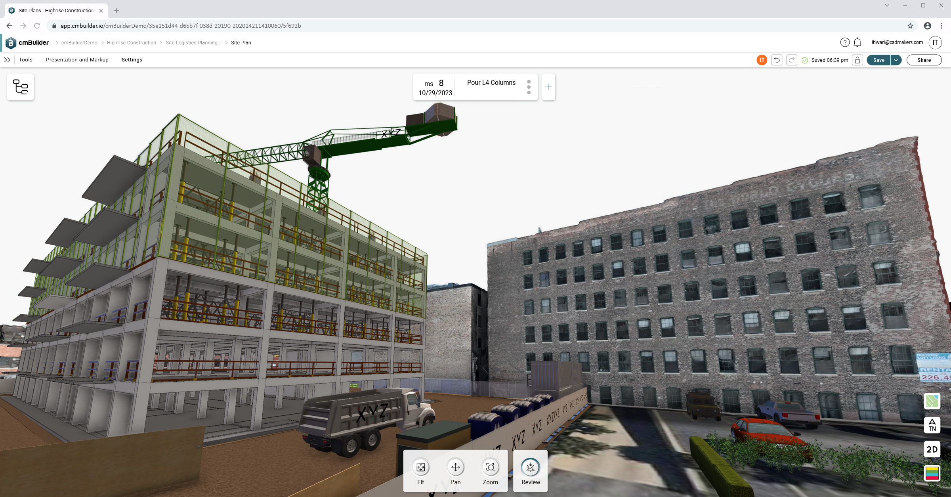951x497 pixels.
Task: Toggle the 2D view mode
Action: [x=932, y=449]
